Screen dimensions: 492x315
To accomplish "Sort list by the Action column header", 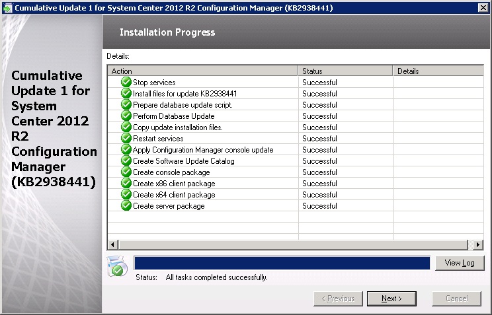I will click(202, 71).
